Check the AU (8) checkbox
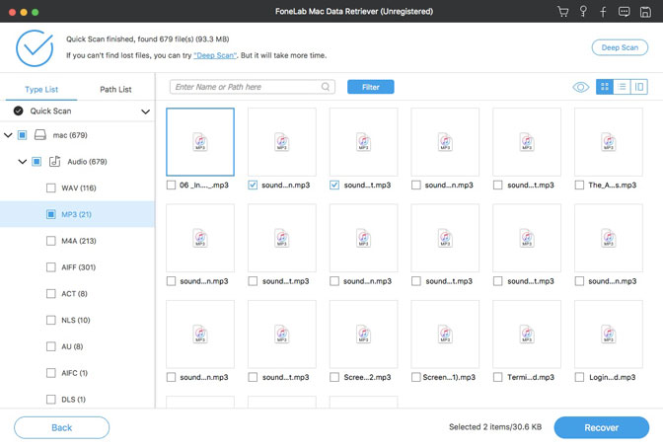 click(x=50, y=346)
